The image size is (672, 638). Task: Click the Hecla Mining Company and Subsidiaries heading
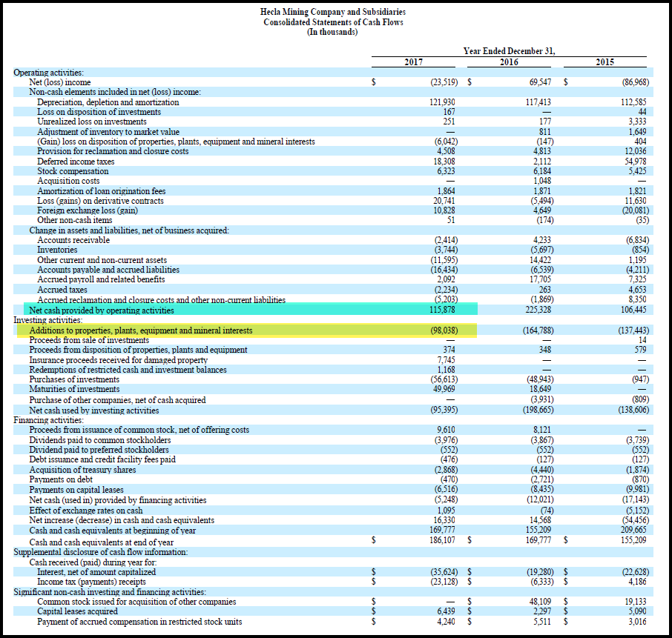pyautogui.click(x=333, y=12)
